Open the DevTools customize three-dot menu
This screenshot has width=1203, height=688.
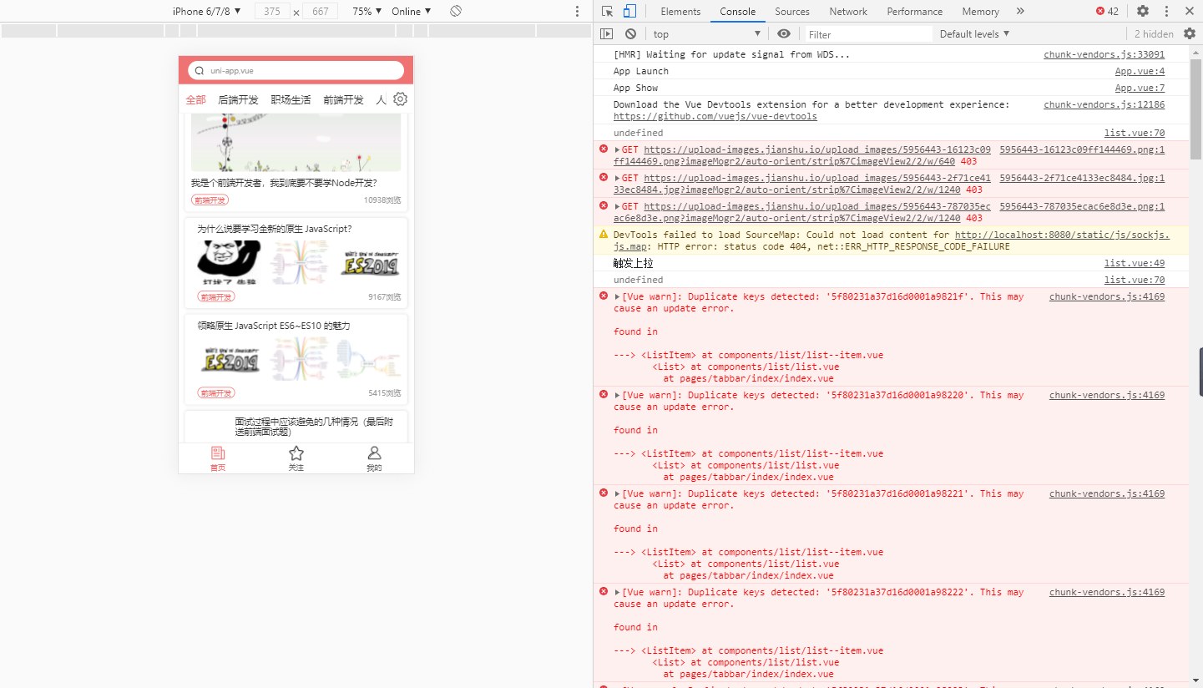click(x=1166, y=11)
